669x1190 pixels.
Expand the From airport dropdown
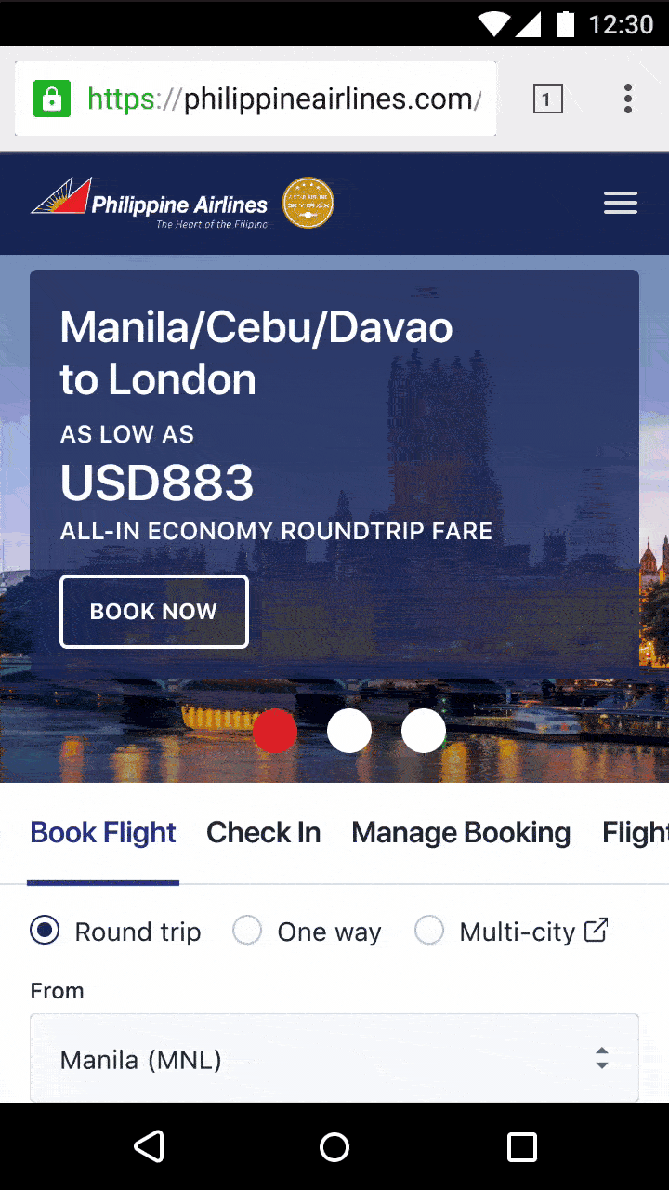[x=334, y=1059]
